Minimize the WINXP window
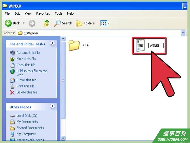Screen dimensions: 190x143 [185, 6]
